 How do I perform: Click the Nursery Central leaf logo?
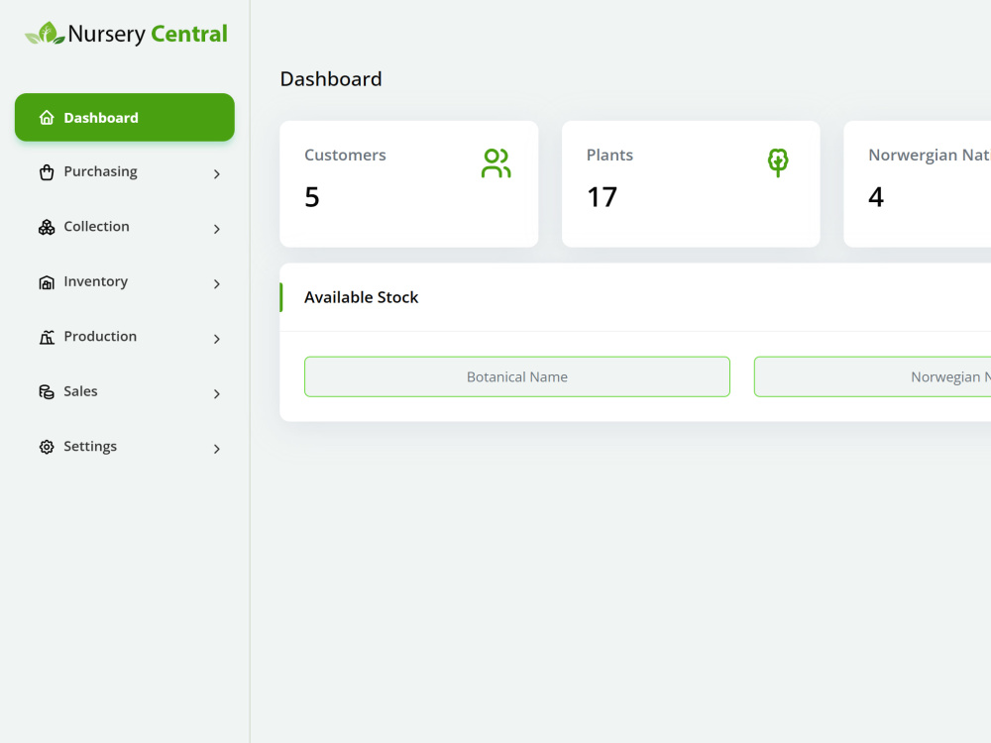(45, 34)
